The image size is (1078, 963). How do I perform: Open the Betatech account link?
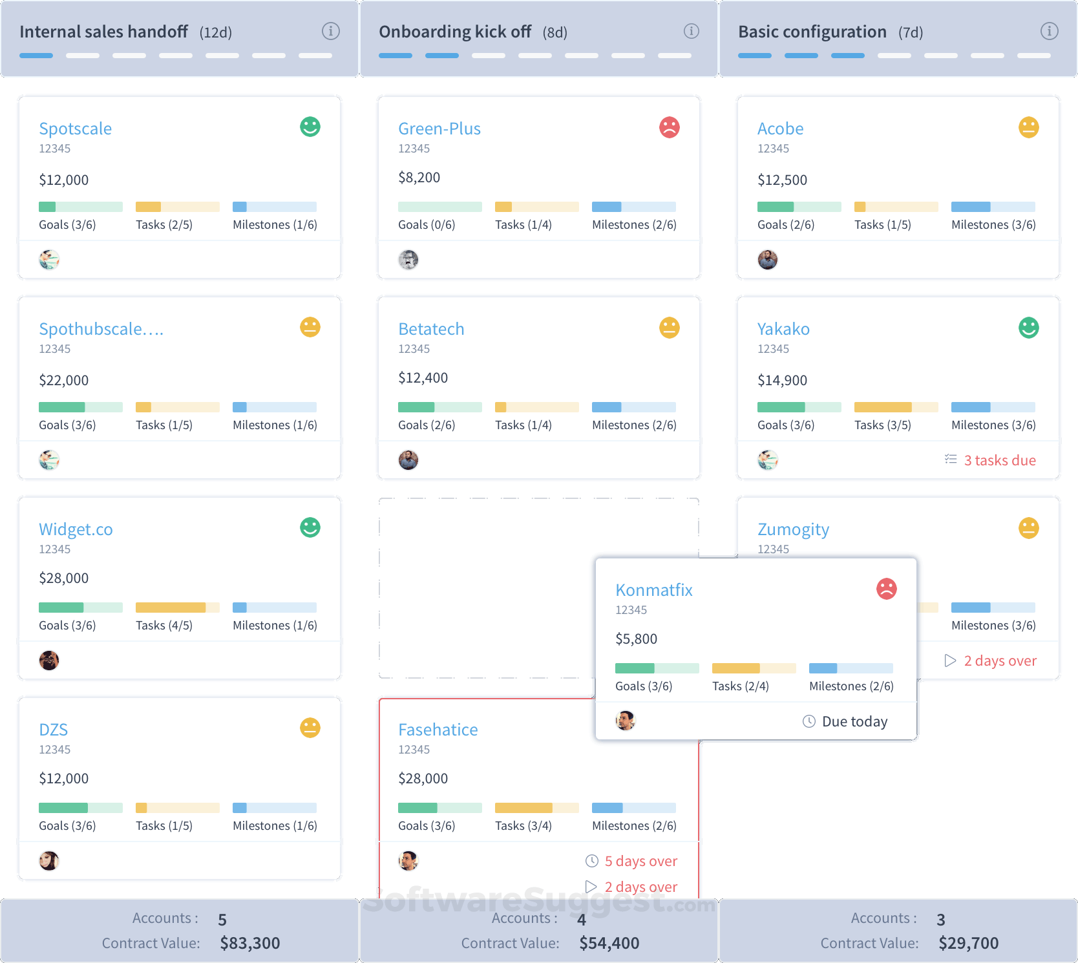(x=431, y=329)
